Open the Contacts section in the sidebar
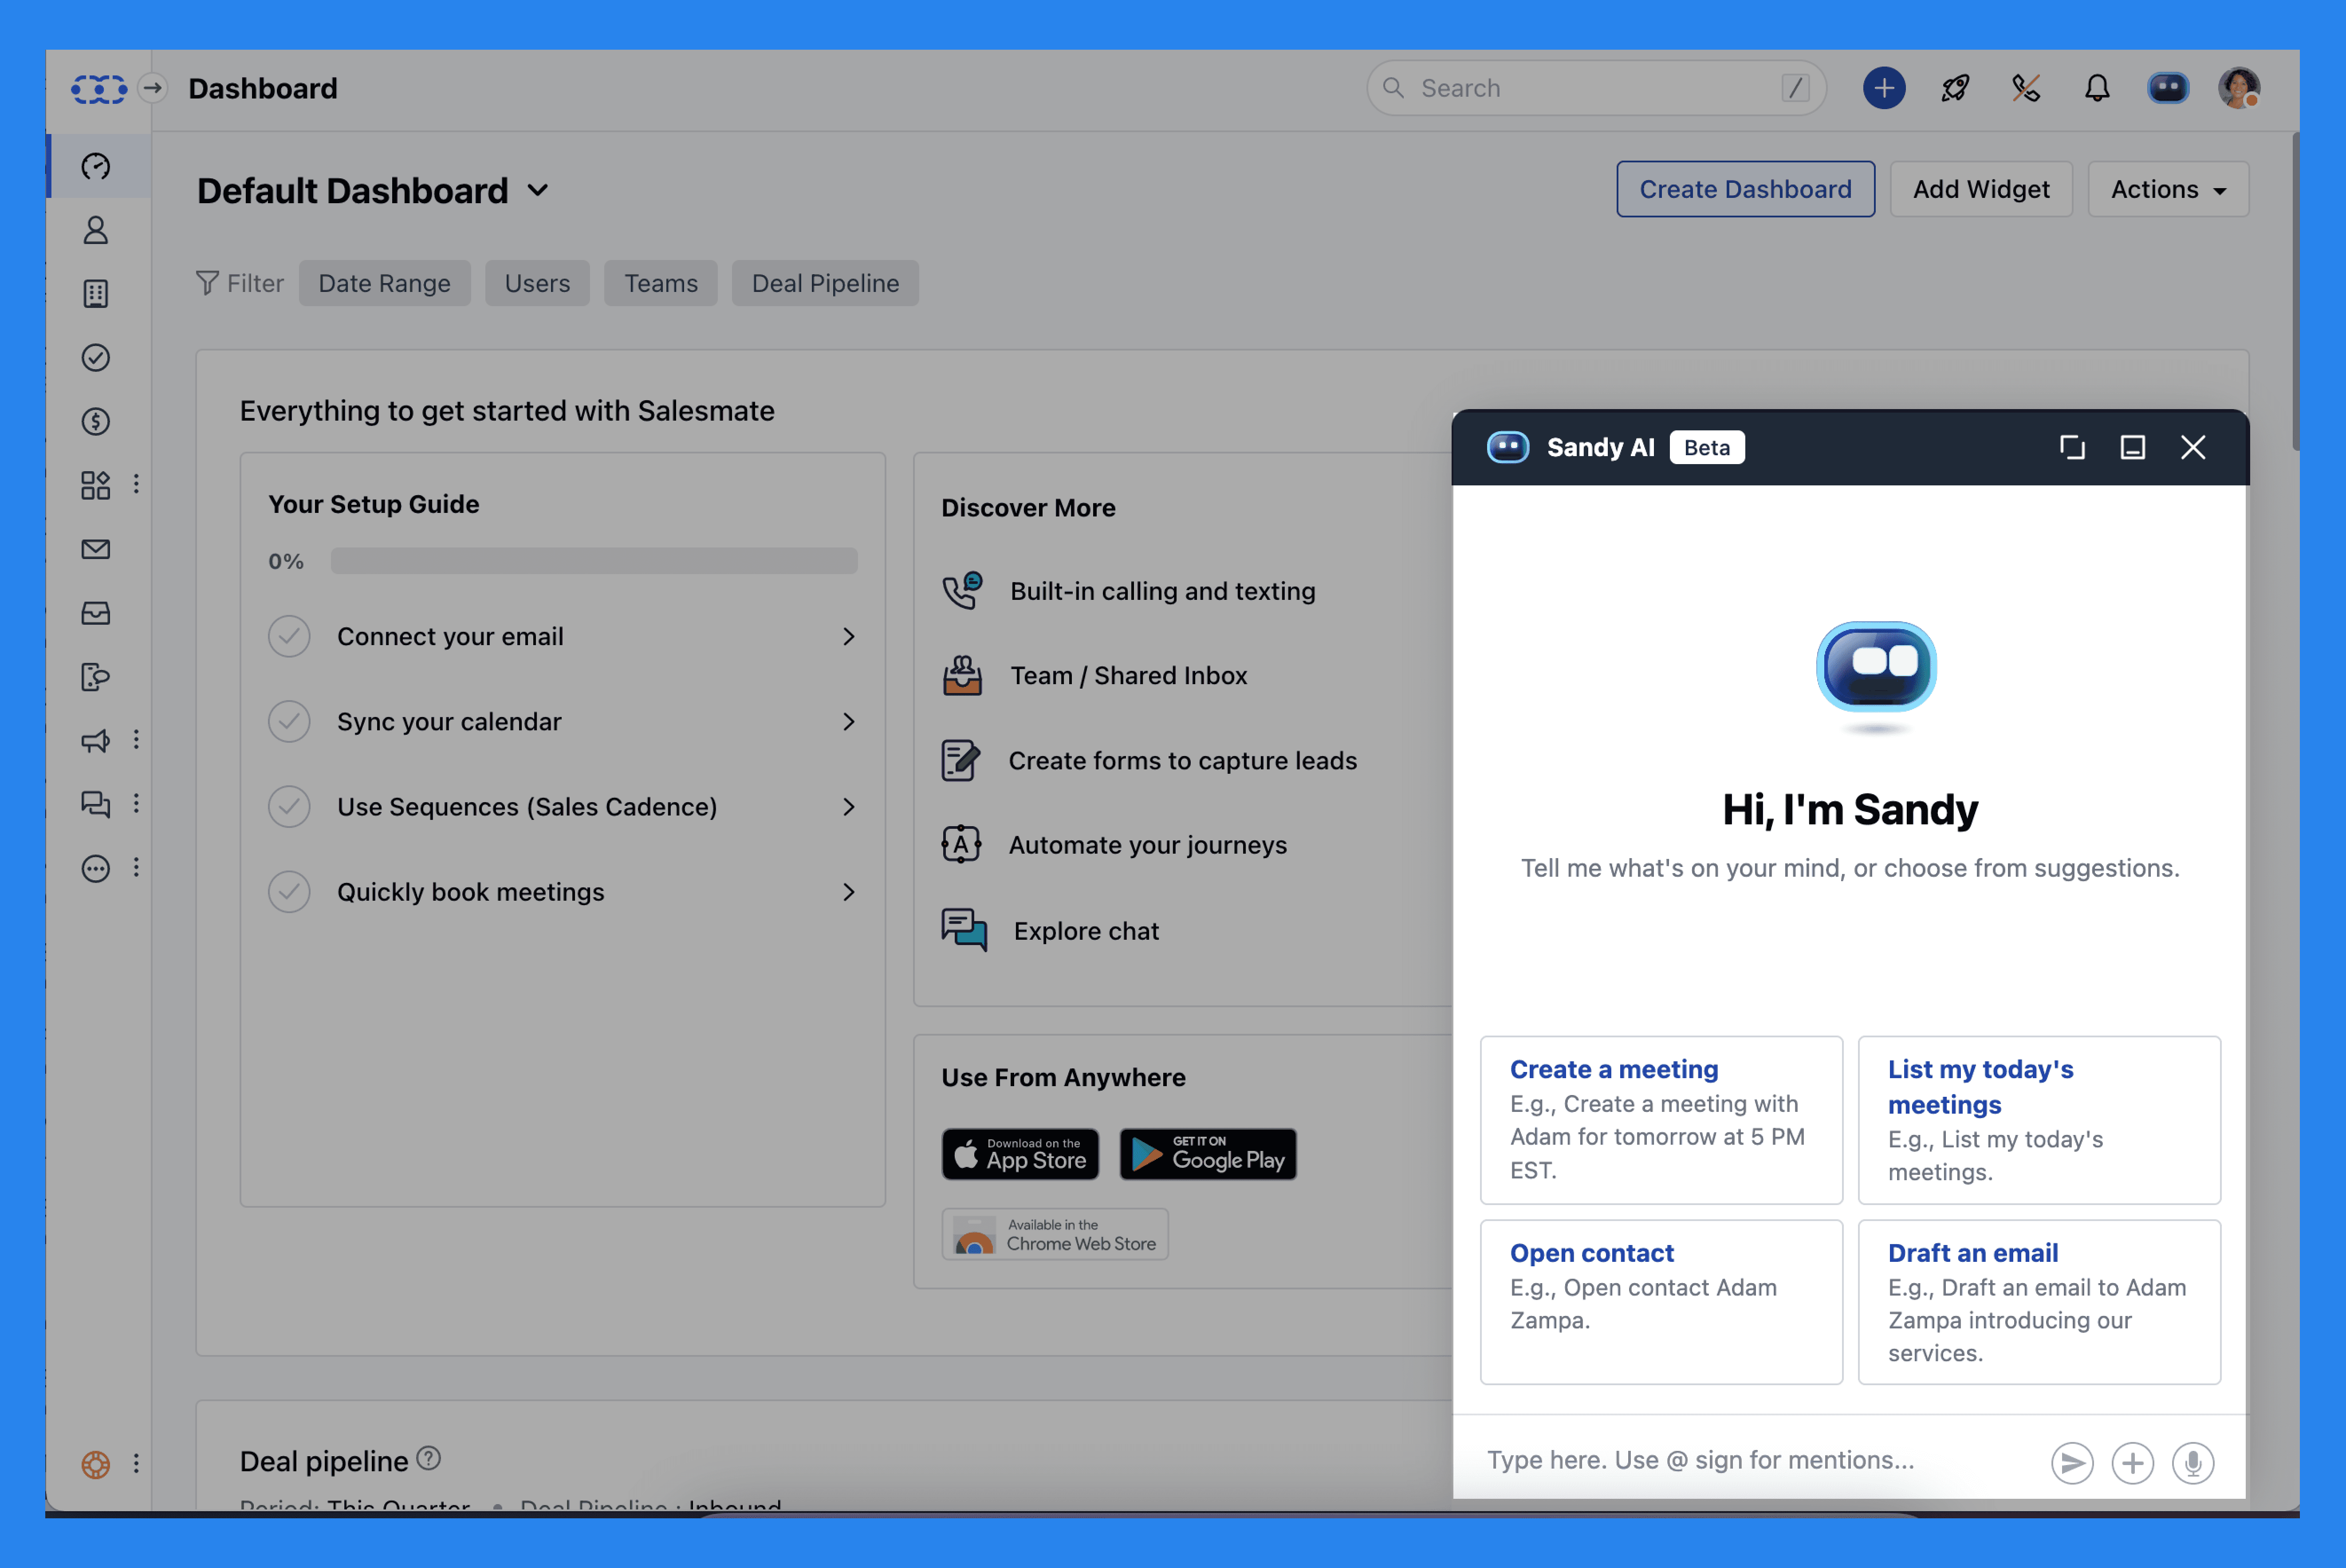Image resolution: width=2346 pixels, height=1568 pixels. [96, 230]
